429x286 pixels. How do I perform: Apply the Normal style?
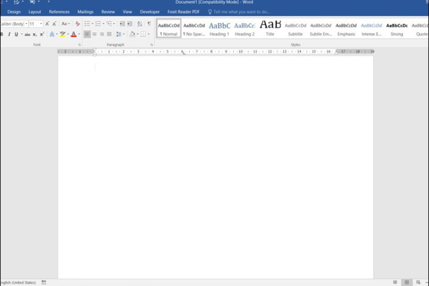click(x=169, y=29)
